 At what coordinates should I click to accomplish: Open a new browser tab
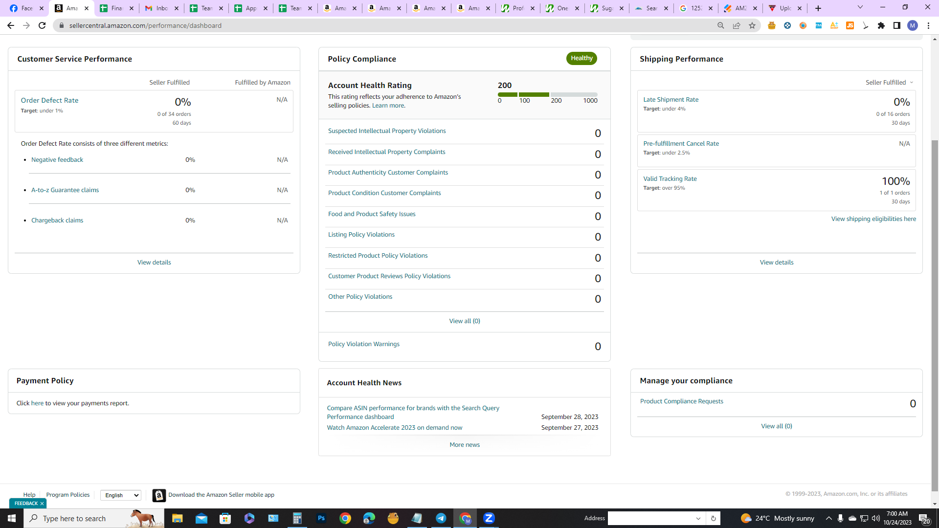point(818,8)
